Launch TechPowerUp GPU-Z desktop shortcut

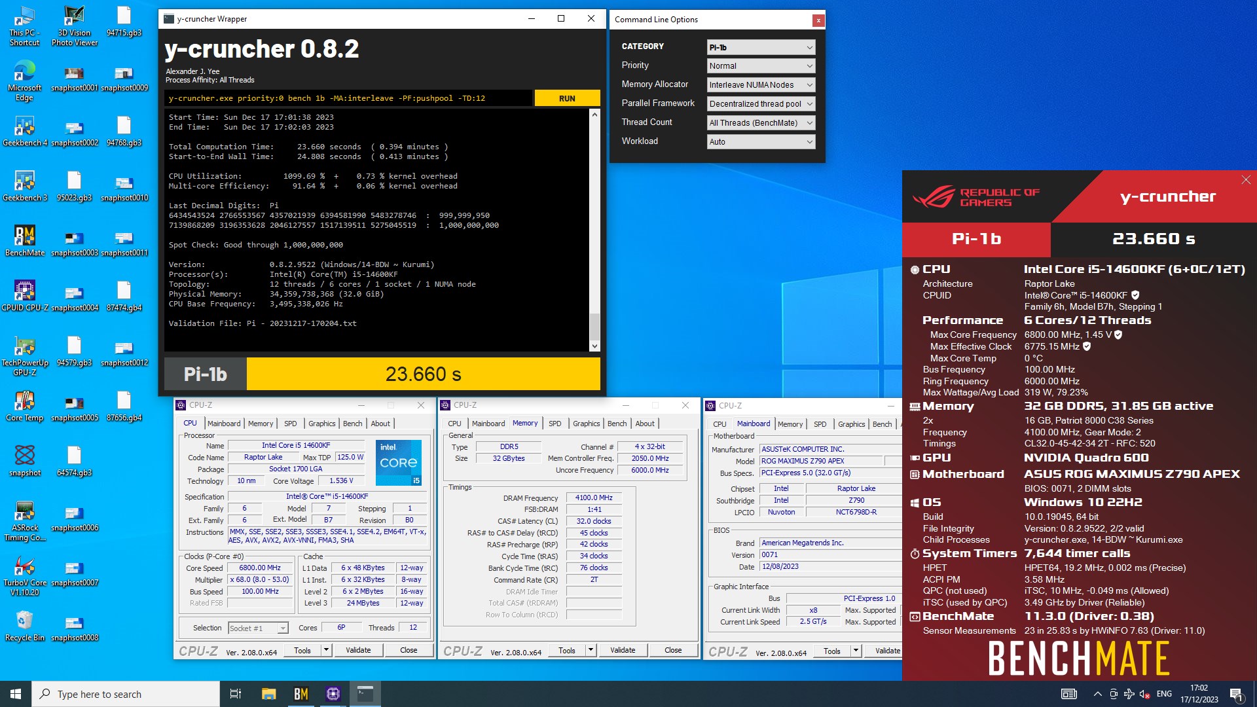point(24,356)
